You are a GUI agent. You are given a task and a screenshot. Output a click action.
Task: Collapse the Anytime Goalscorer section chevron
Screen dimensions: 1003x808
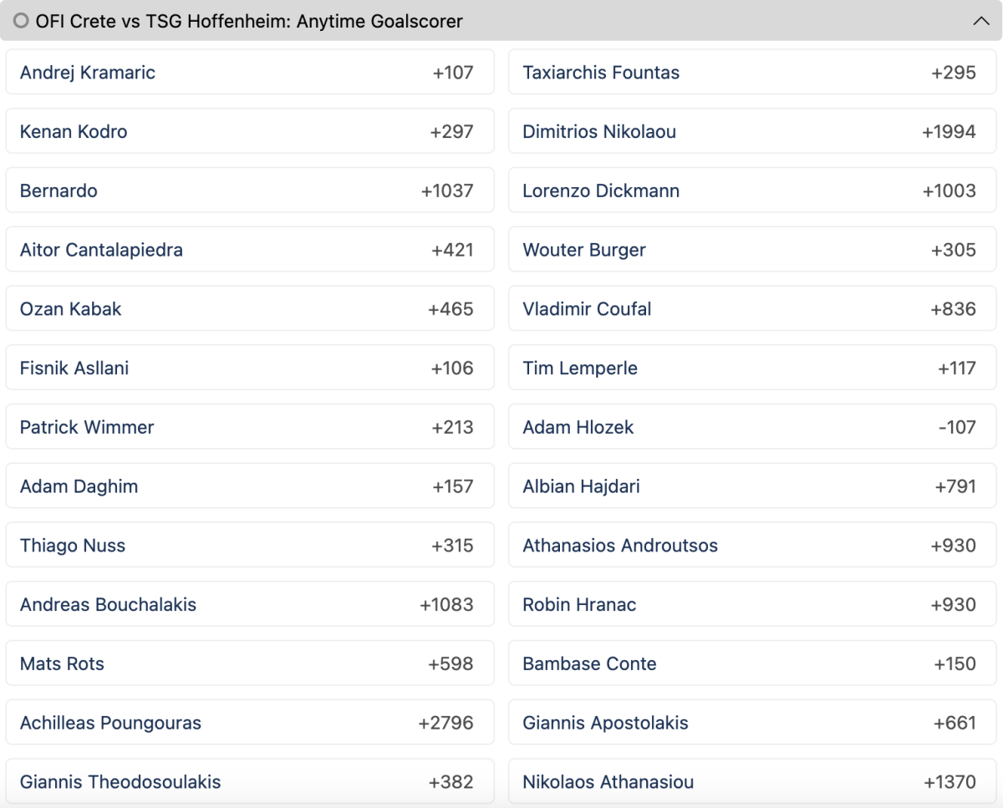[981, 22]
